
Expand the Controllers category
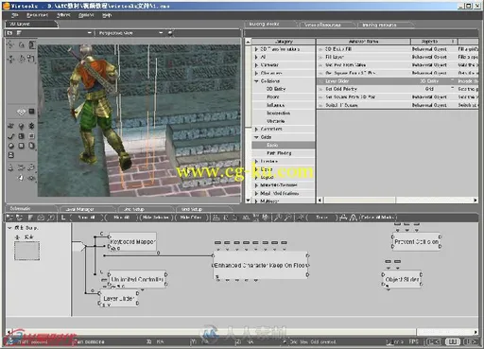(x=256, y=129)
